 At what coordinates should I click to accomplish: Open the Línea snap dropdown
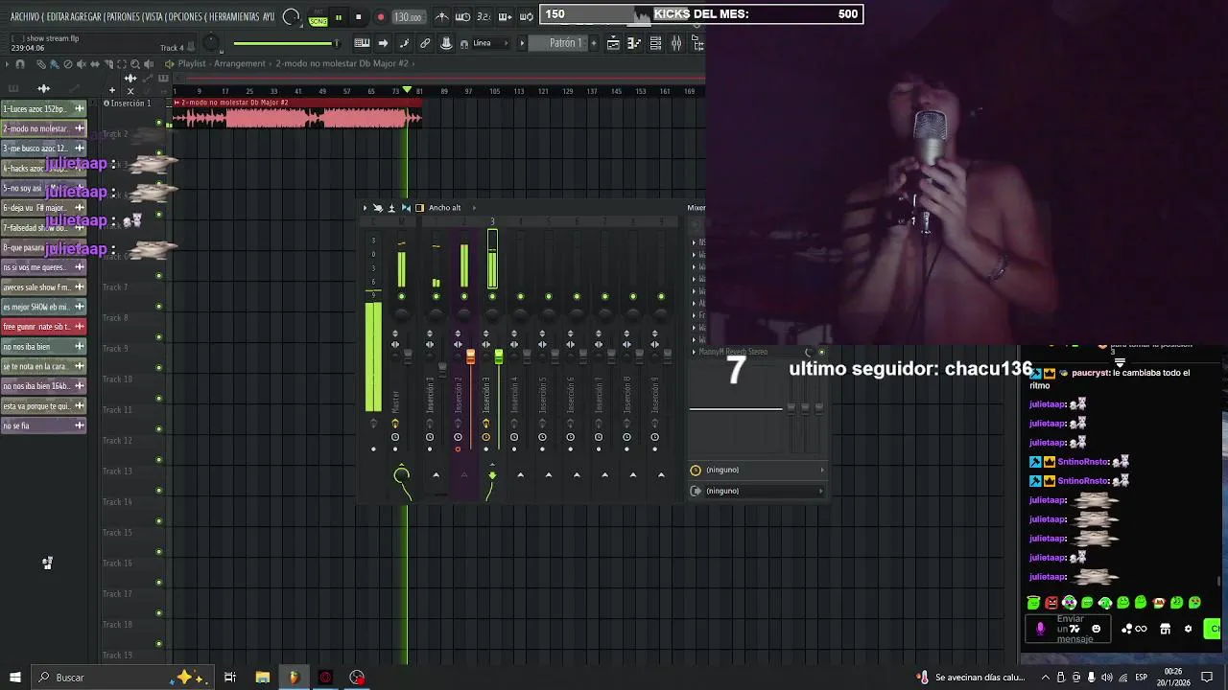click(x=489, y=43)
